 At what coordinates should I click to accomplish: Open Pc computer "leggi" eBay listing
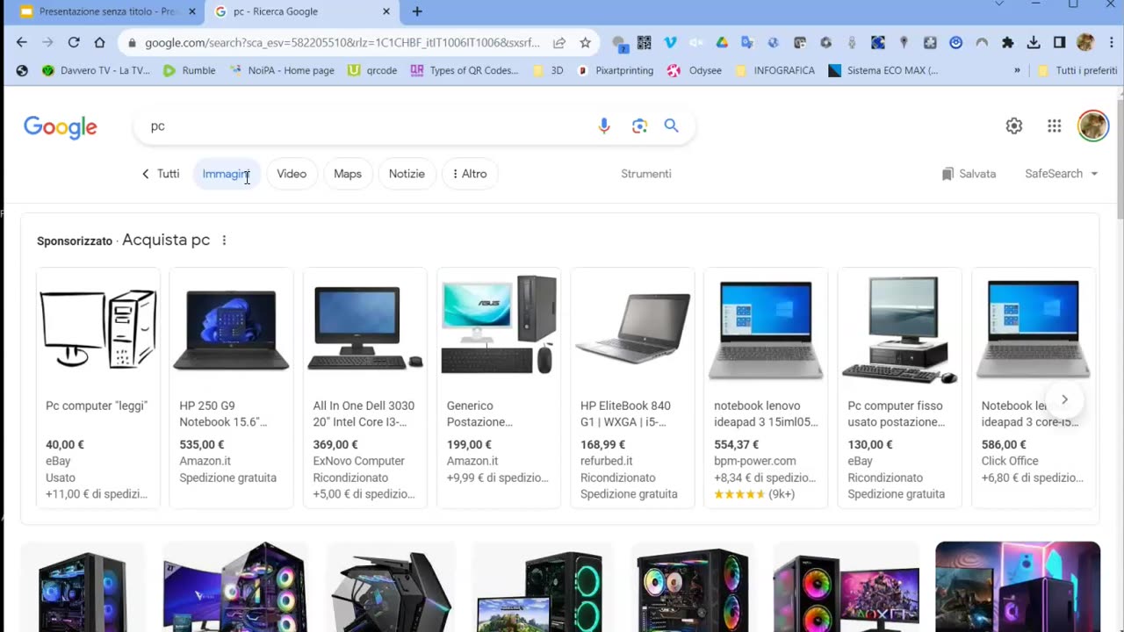coord(98,388)
